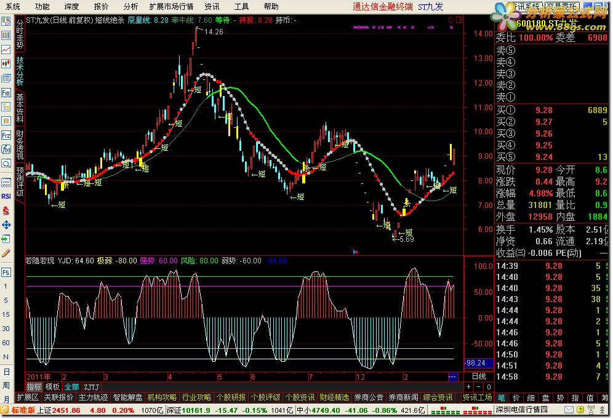This screenshot has height=419, width=613.
Task: Open the envelope mail icon in status bar
Action: (569, 410)
